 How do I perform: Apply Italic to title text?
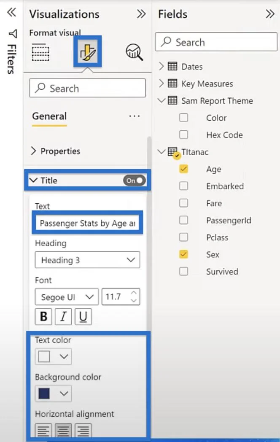(x=63, y=317)
